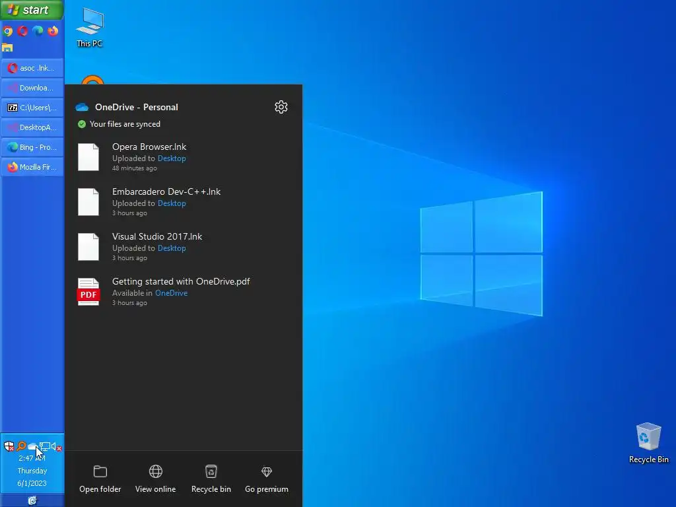Viewport: 676px width, 507px height.
Task: Click the icon at bottom of taskbar
Action: point(32,500)
